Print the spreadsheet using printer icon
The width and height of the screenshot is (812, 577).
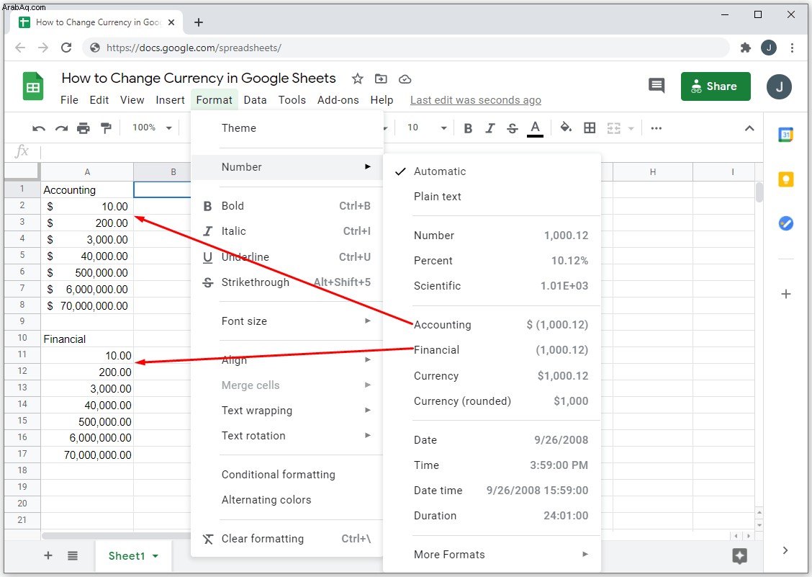point(84,128)
